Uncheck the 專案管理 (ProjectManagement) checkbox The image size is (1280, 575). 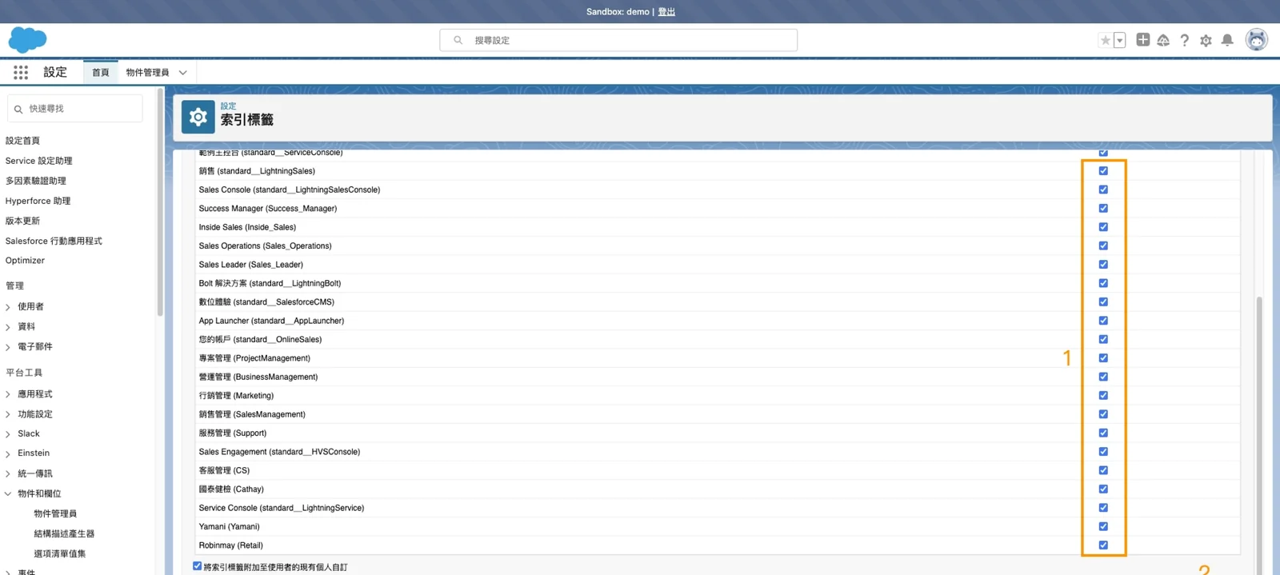coord(1103,358)
